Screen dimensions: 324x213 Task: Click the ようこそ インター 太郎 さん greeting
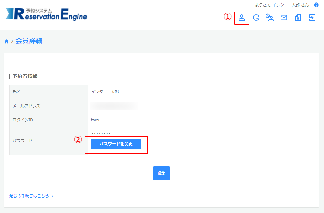pos(282,5)
